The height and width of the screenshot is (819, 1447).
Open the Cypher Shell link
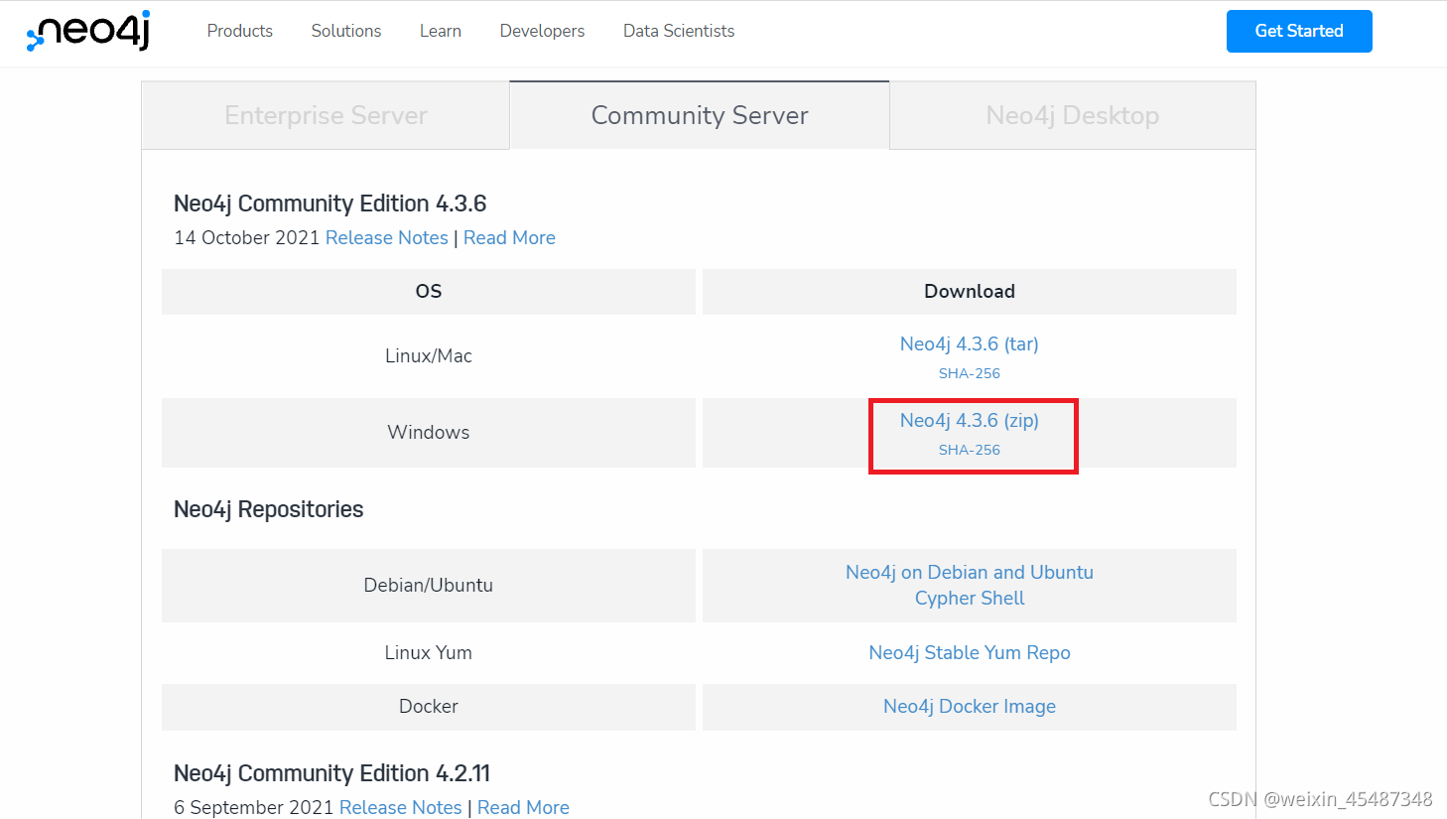coord(970,598)
